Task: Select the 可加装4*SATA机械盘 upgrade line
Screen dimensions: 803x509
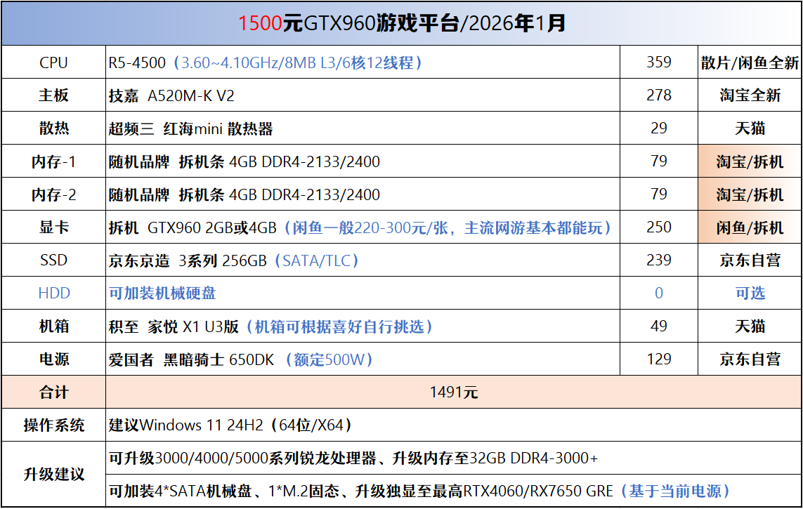Action: [454, 491]
